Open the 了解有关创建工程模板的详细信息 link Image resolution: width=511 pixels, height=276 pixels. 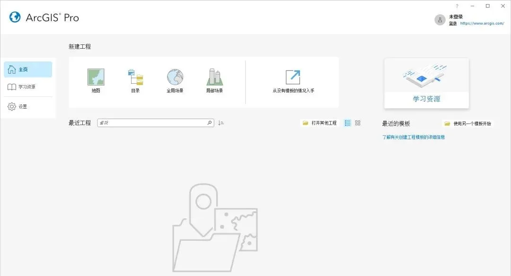[414, 138]
